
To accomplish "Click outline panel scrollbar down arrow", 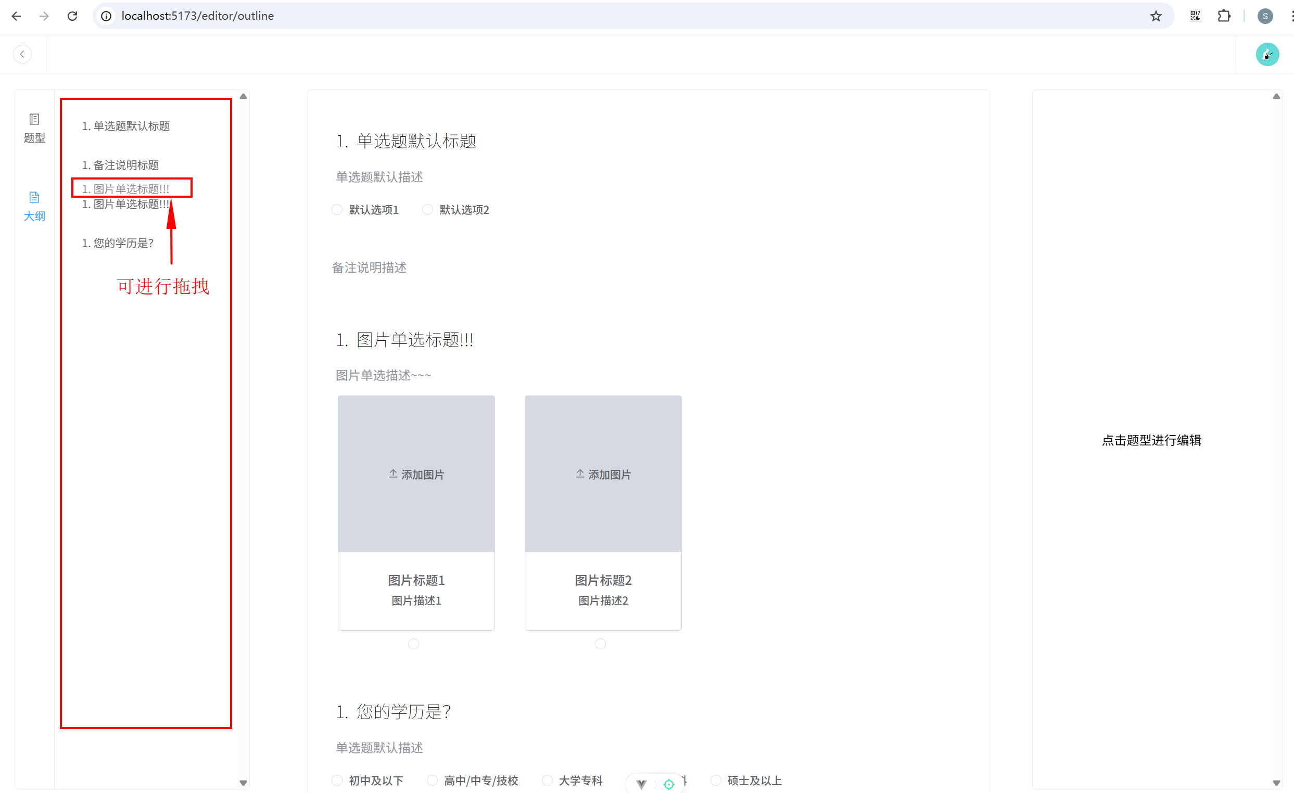I will (243, 783).
